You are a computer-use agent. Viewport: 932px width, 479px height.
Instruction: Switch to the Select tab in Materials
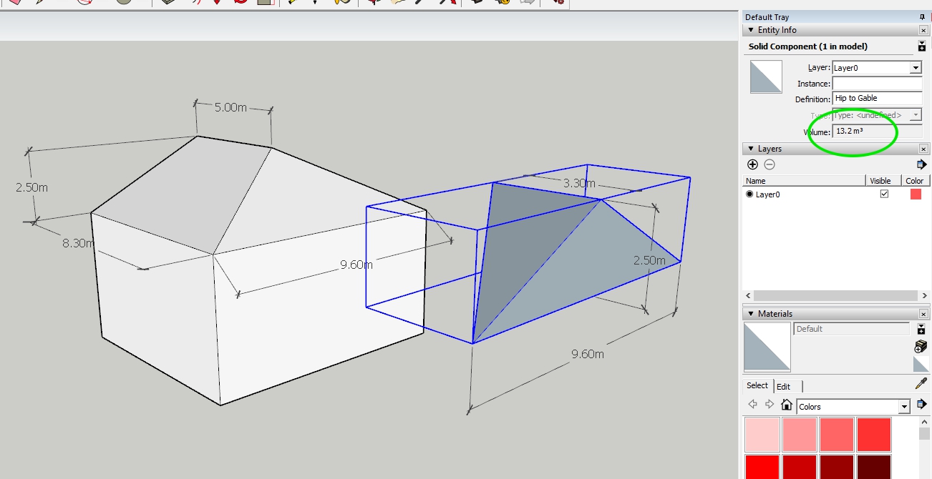[757, 385]
